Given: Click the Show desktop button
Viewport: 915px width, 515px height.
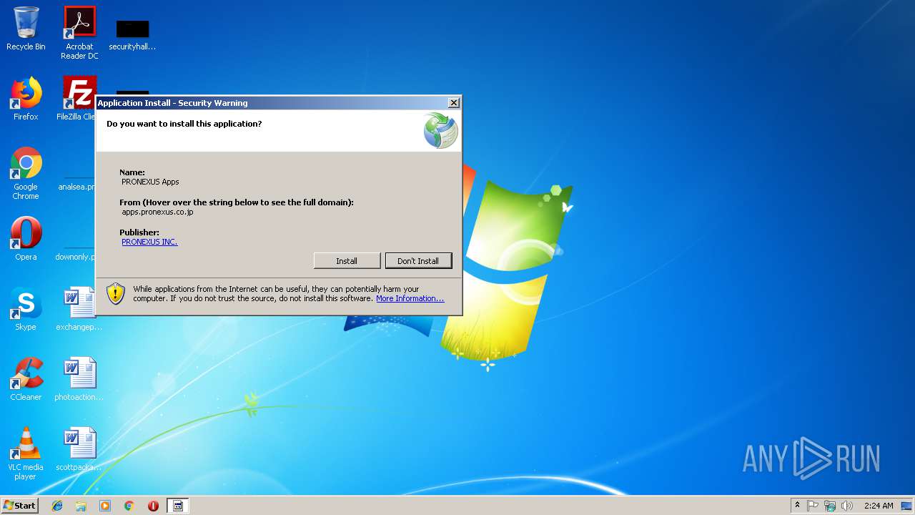Looking at the screenshot, I should (x=908, y=506).
